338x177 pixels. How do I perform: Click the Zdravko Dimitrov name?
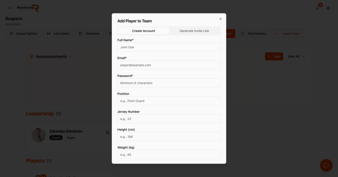tap(66, 131)
